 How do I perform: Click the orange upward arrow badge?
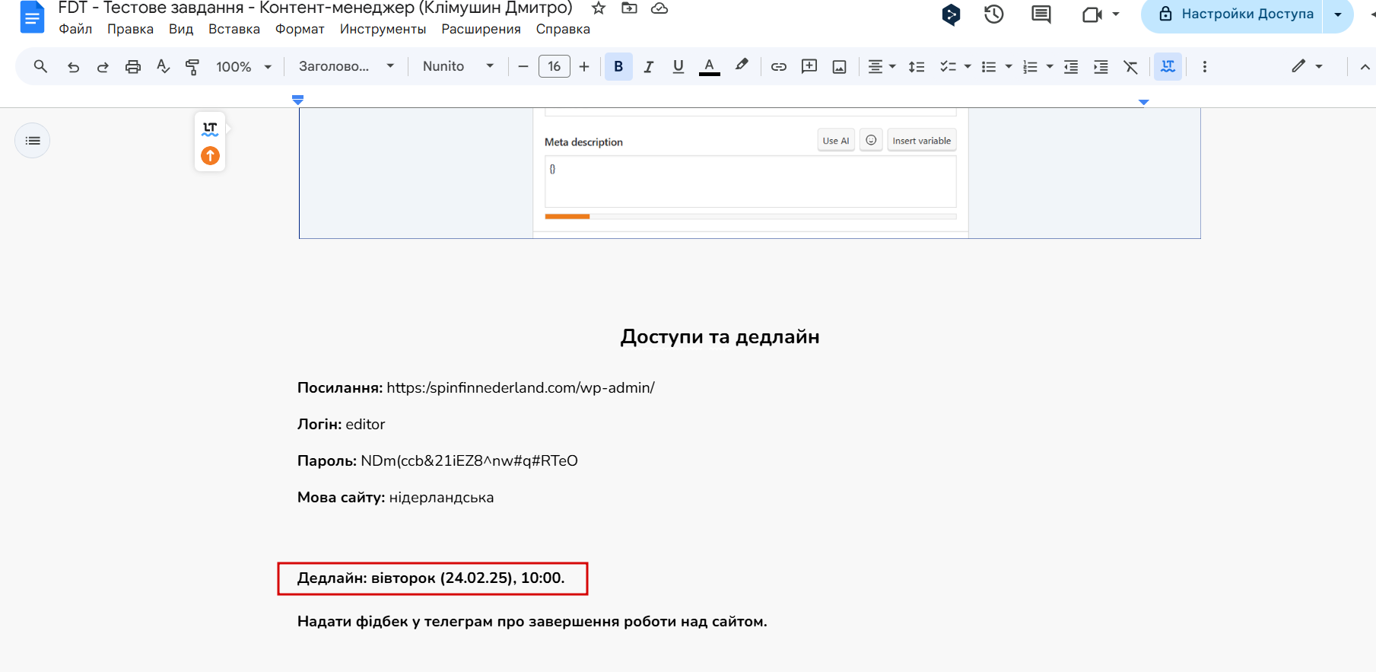[210, 156]
